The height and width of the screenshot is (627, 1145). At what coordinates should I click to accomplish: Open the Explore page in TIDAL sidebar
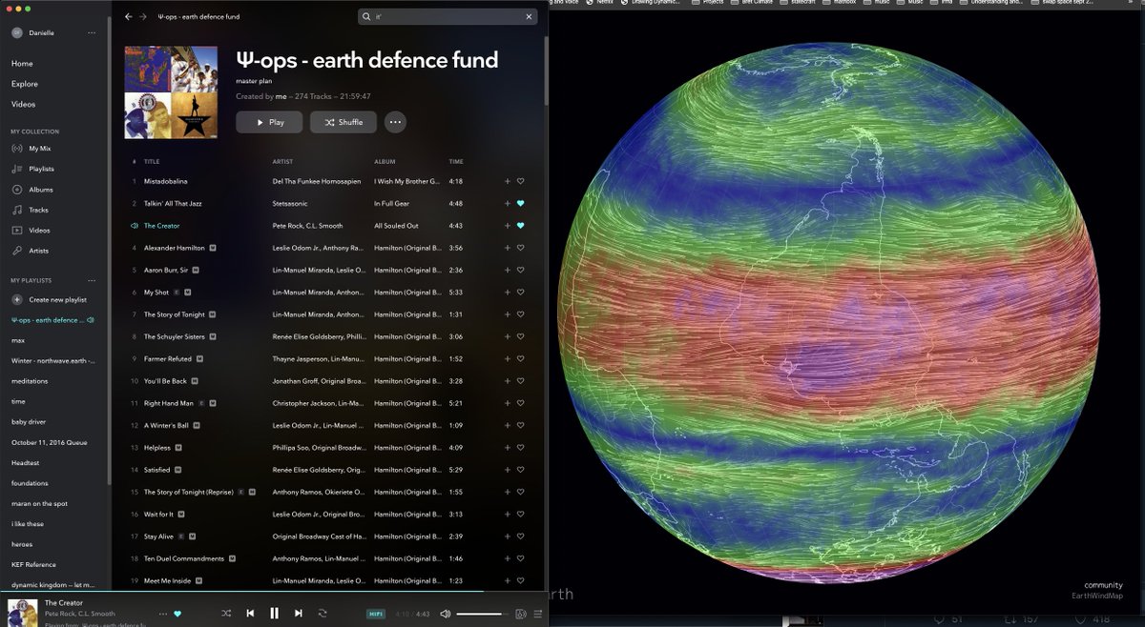point(25,84)
